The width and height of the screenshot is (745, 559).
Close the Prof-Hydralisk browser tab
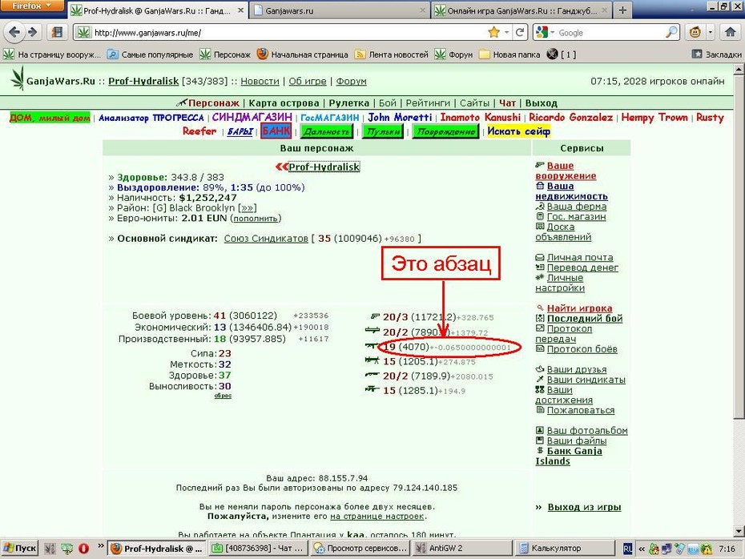point(240,10)
